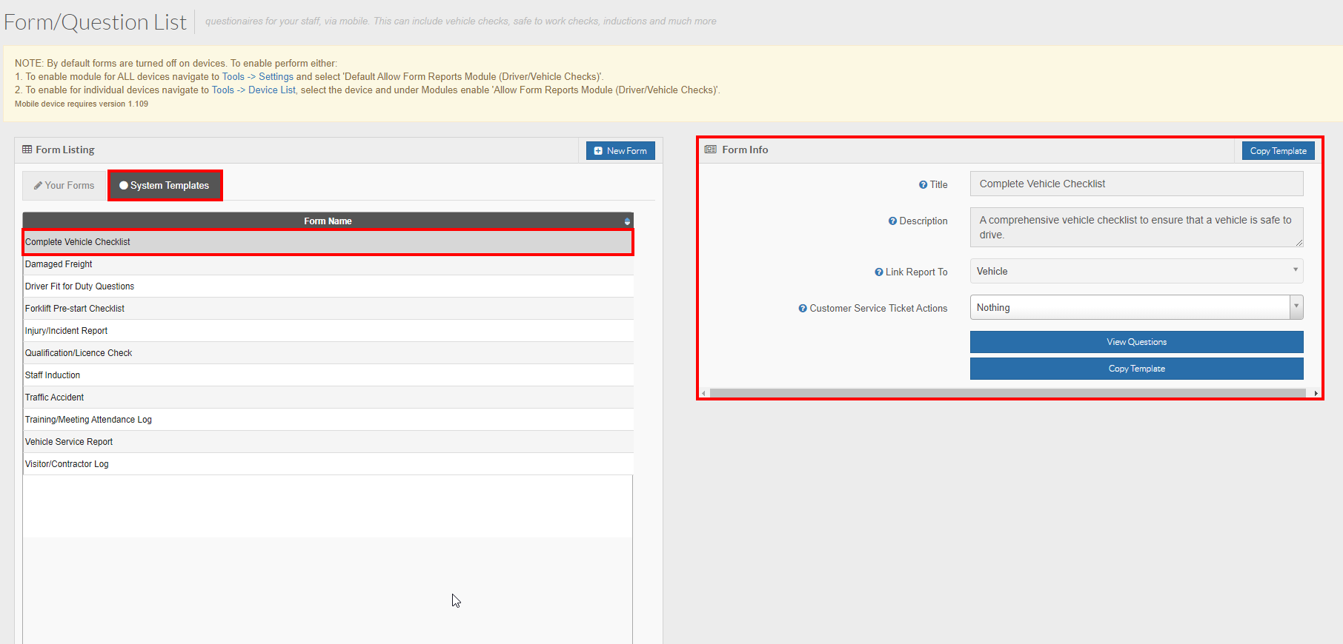Select the Qualification/Licence Check row

(328, 353)
